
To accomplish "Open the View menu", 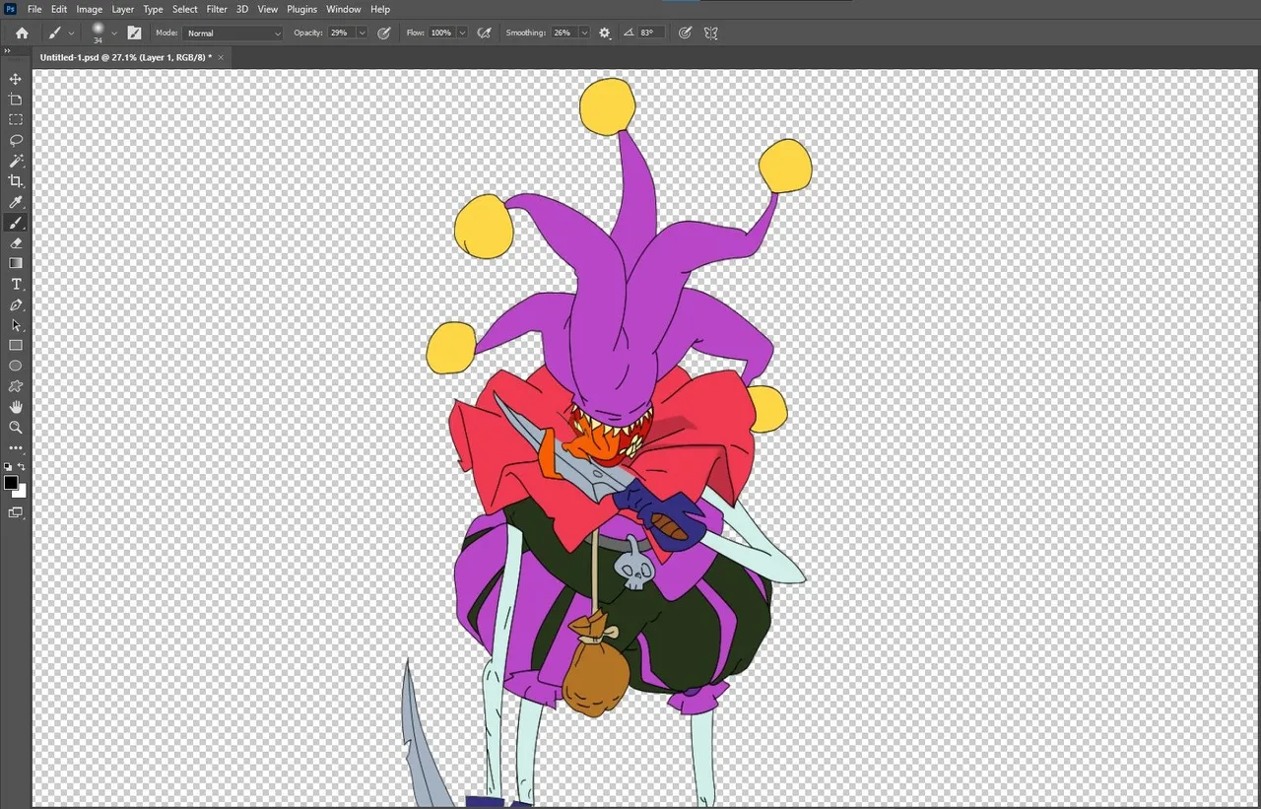I will (x=268, y=9).
